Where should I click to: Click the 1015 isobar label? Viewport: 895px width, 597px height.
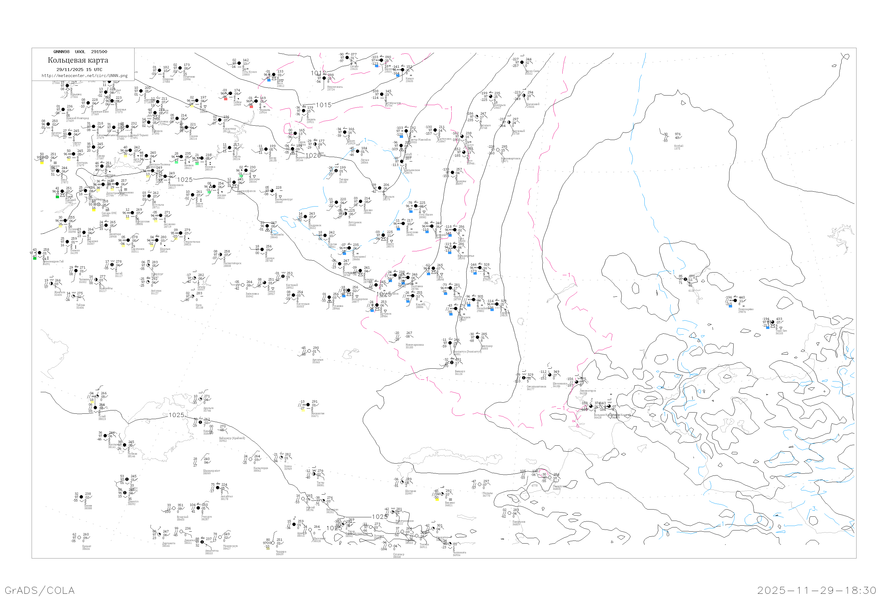323,105
